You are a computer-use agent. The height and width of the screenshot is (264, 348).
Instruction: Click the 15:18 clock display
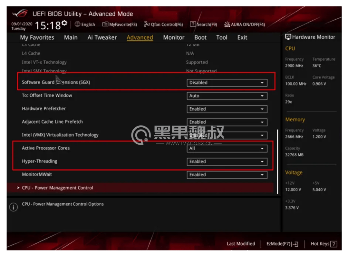point(48,25)
